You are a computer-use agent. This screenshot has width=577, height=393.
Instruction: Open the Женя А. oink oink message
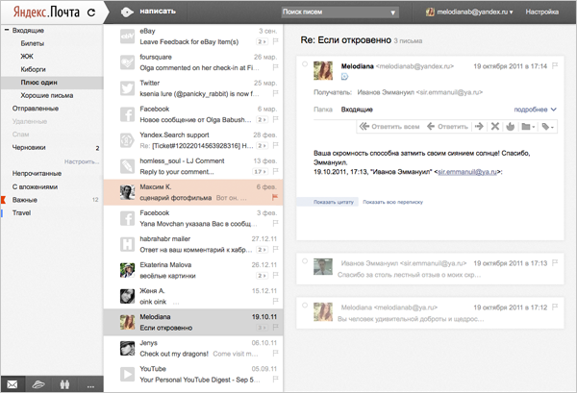click(193, 296)
